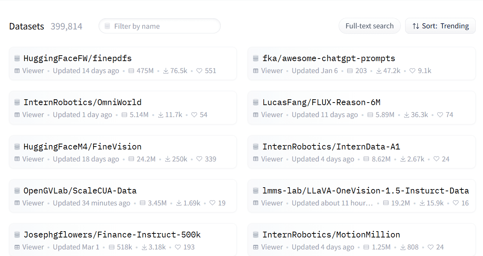Open lmms-lab/LLaVA-OneVision-1.5-Insturct-Data dataset
Viewport: 483px width, 256px height.
pyautogui.click(x=365, y=191)
